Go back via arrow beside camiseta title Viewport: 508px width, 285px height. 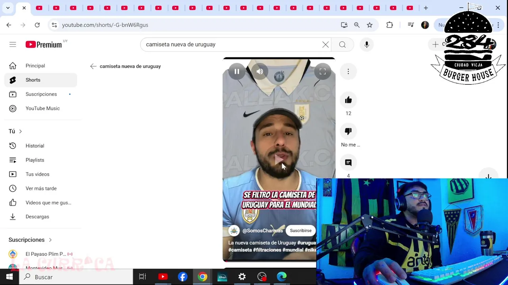93,66
